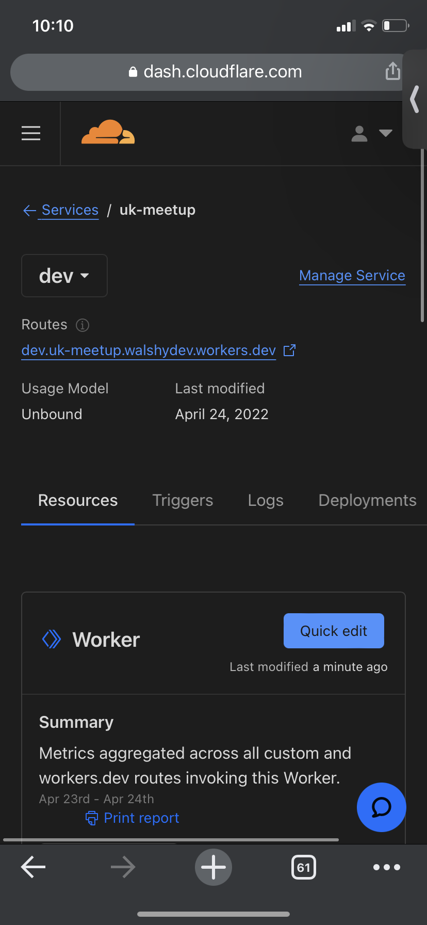Click the Routes info tooltip icon
427x925 pixels.
(x=83, y=325)
